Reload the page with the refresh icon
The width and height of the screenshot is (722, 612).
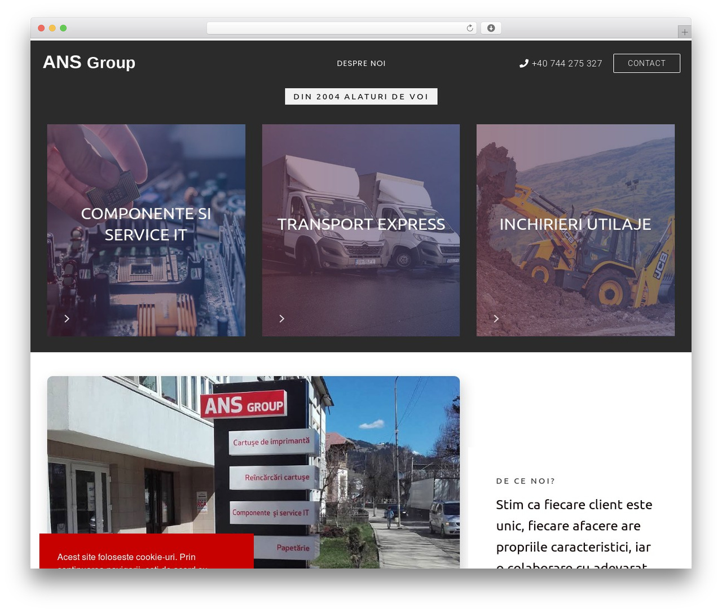[469, 28]
